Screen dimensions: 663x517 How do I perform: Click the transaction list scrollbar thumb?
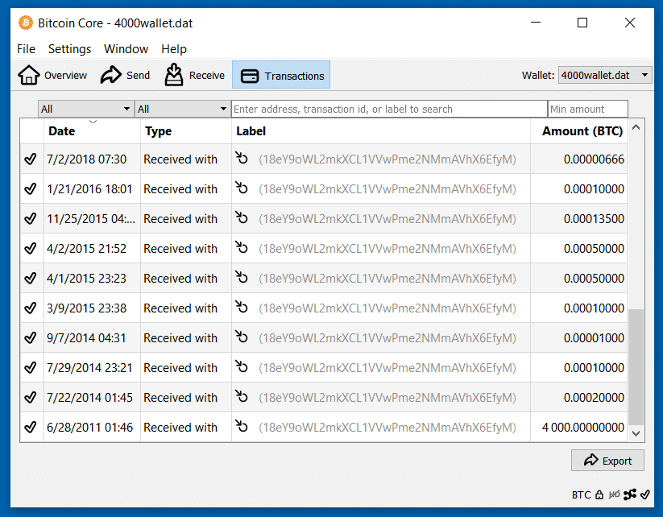click(x=636, y=367)
